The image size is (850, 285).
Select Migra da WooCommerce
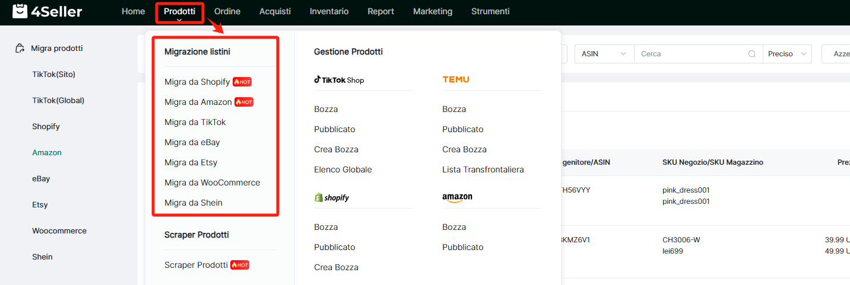coord(213,182)
